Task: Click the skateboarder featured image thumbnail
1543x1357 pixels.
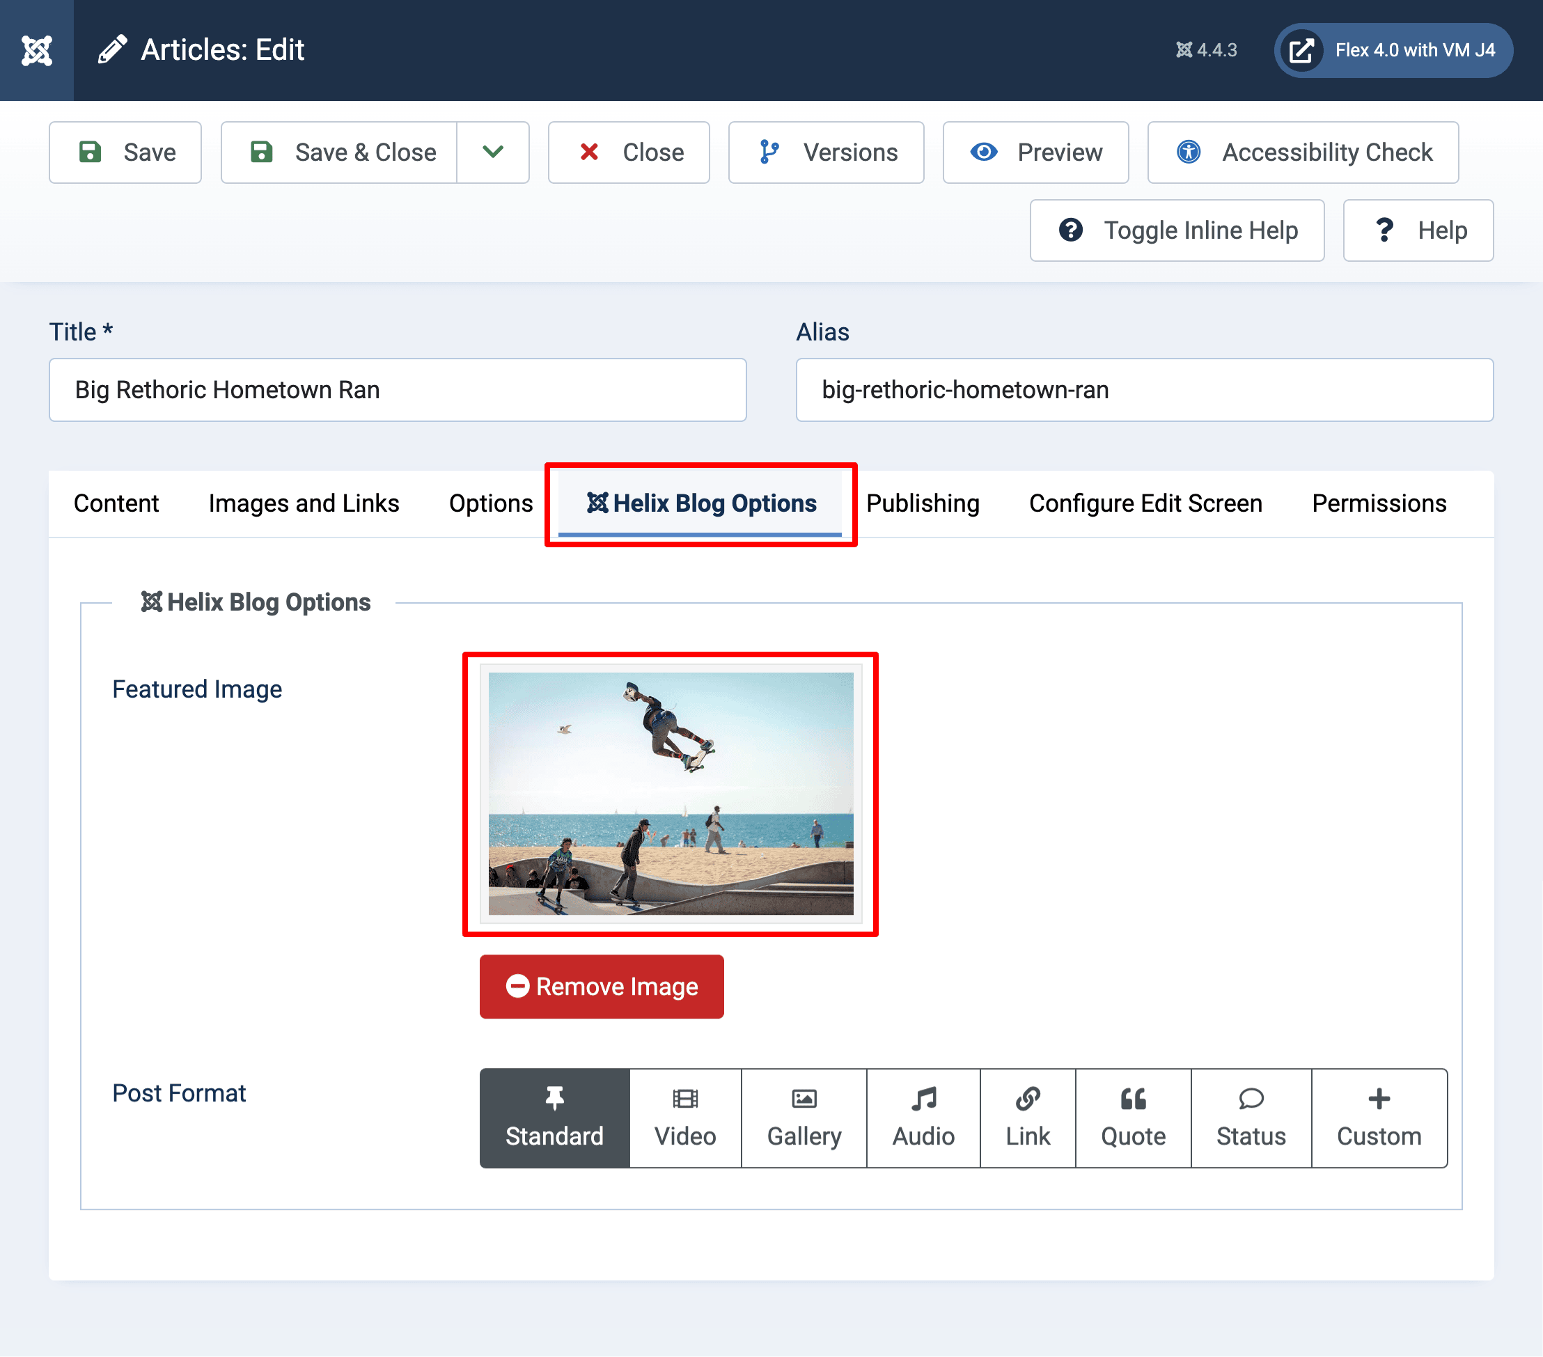Action: (x=671, y=792)
